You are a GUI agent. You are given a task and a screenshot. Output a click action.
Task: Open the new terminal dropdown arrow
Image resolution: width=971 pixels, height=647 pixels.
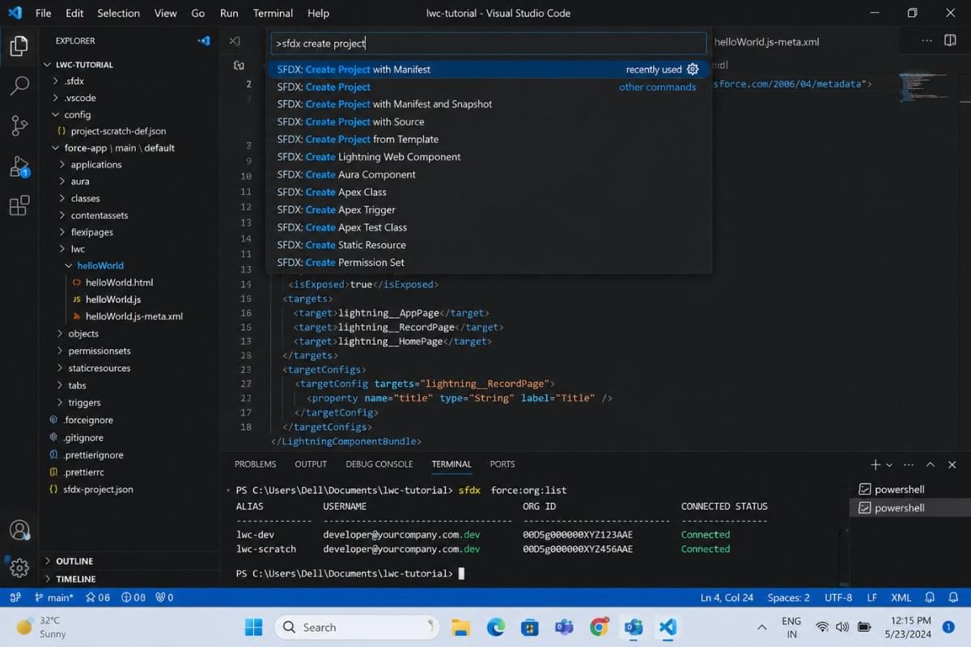coord(889,465)
